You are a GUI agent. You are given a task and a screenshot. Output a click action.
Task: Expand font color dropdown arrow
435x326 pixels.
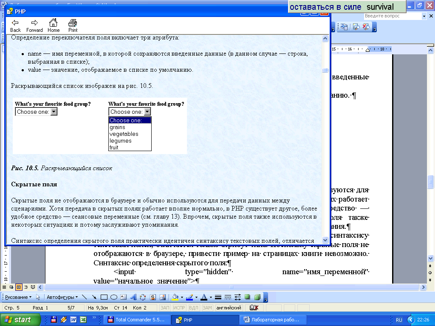pyautogui.click(x=211, y=297)
